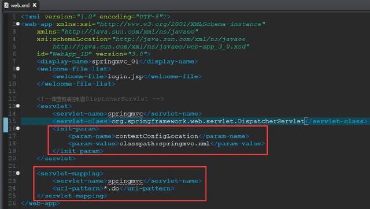Click springmvc in servlet's servlet-name
The image size is (370, 209).
pos(125,114)
